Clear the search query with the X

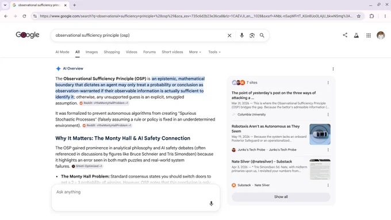pos(229,36)
